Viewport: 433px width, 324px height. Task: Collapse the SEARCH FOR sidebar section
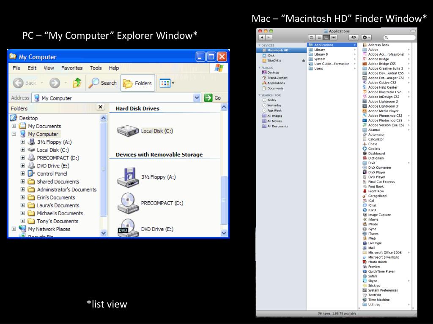(x=260, y=95)
